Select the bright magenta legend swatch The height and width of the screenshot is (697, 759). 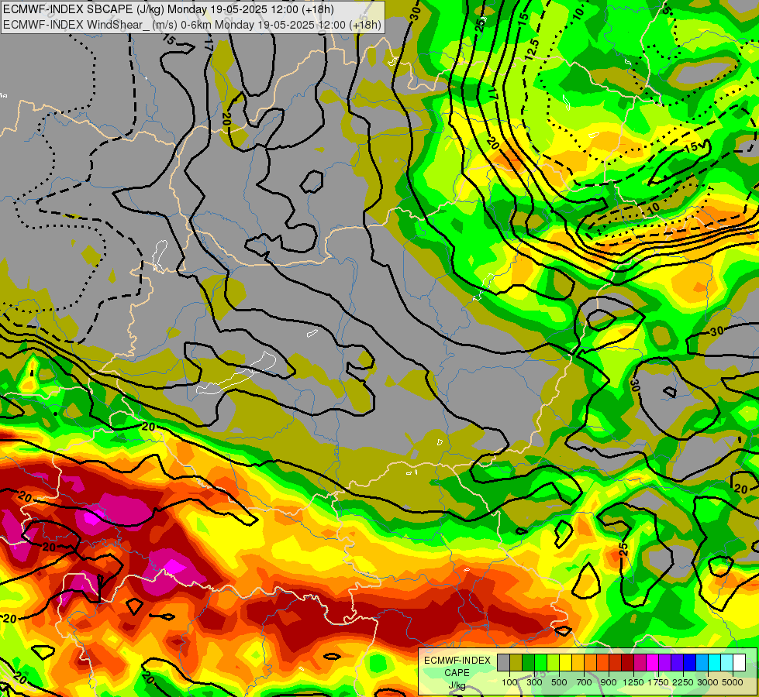pyautogui.click(x=653, y=662)
